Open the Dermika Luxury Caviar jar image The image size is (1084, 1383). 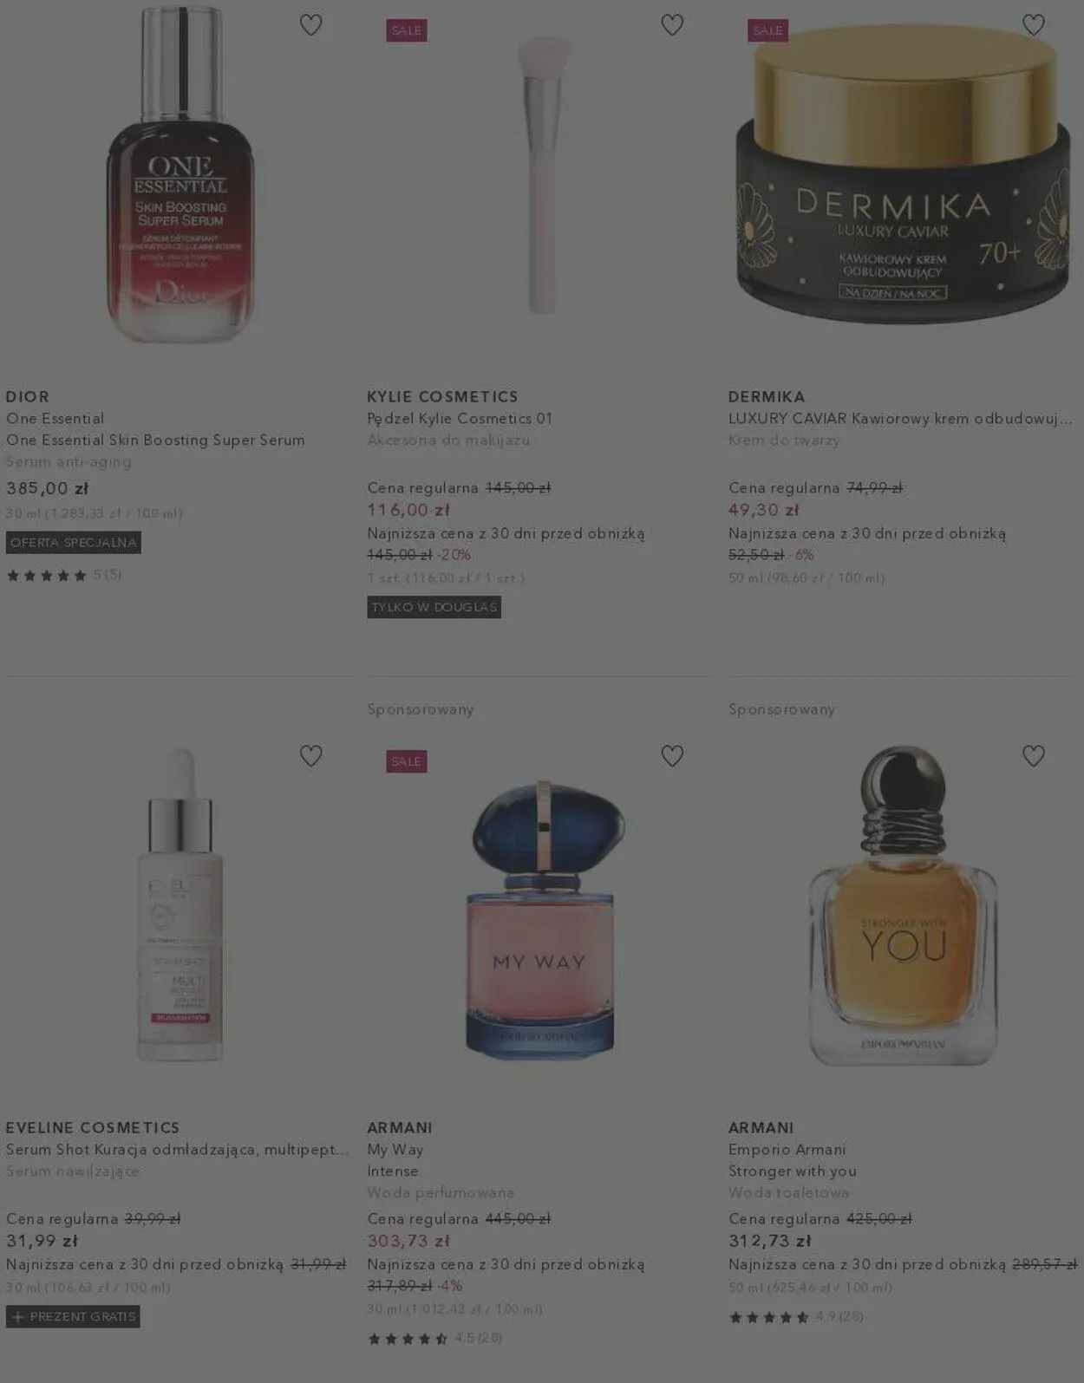(x=902, y=173)
